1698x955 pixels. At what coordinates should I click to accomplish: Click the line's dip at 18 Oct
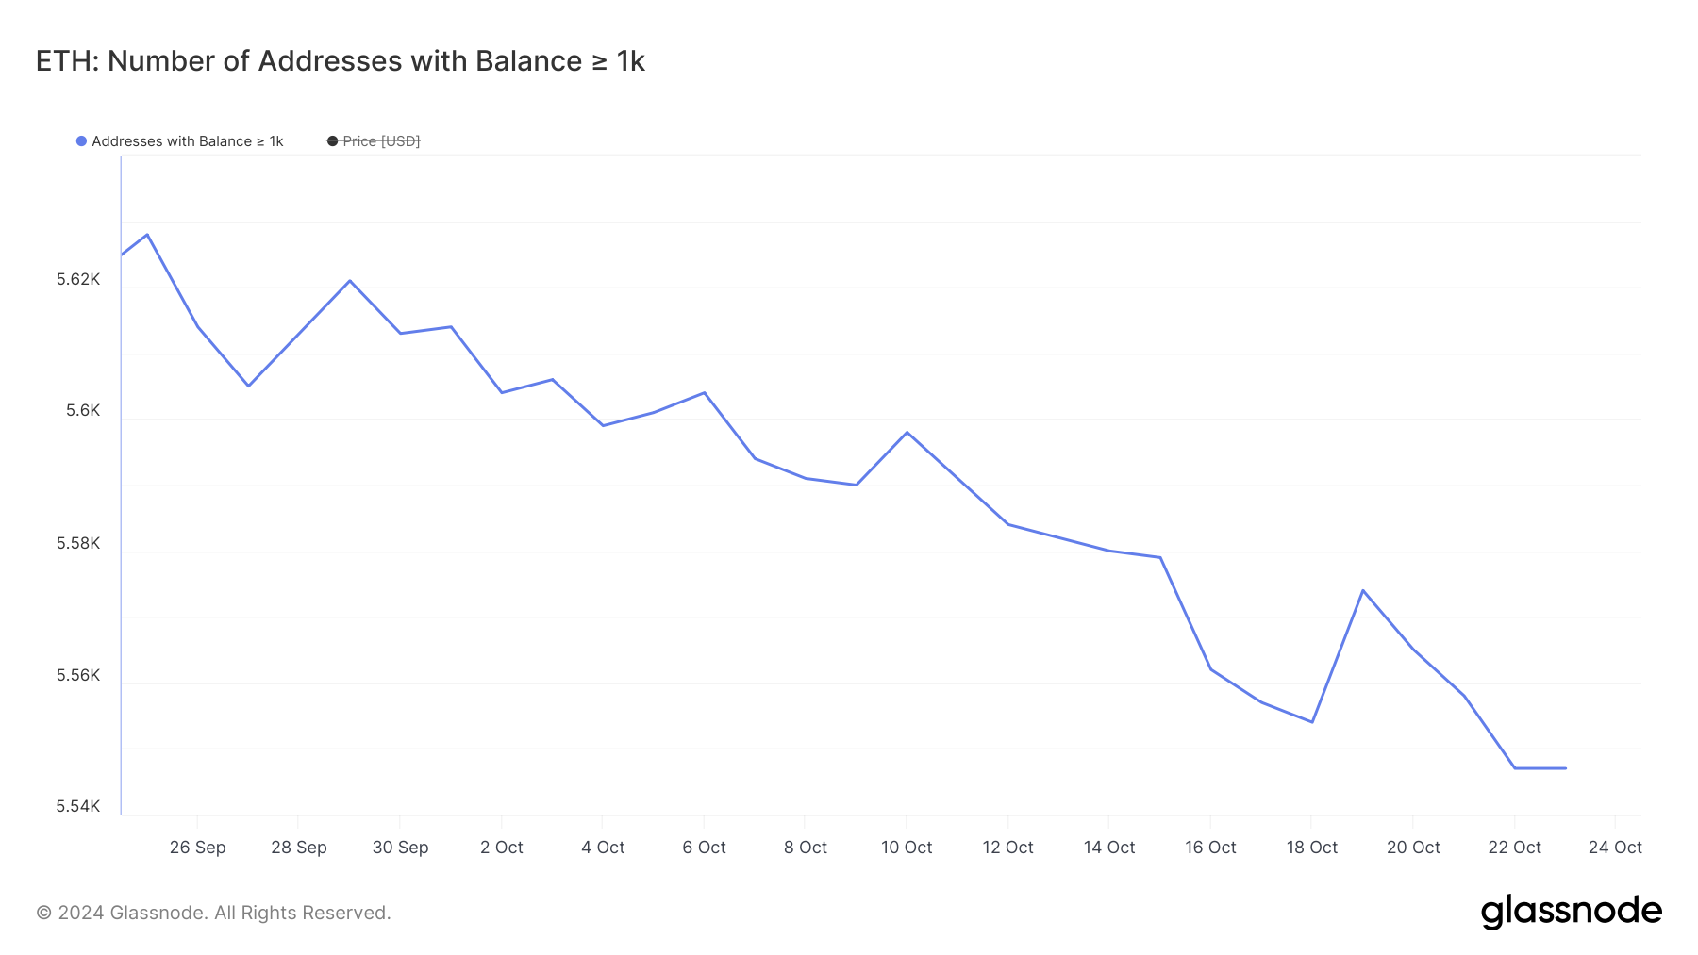click(1312, 722)
